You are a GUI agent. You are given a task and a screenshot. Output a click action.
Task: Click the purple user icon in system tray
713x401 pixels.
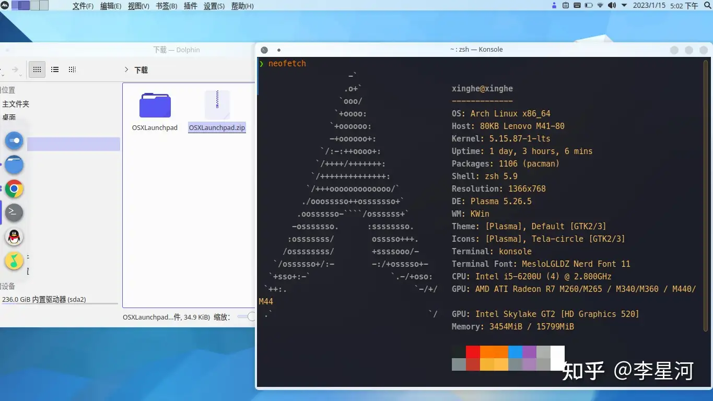tap(554, 6)
